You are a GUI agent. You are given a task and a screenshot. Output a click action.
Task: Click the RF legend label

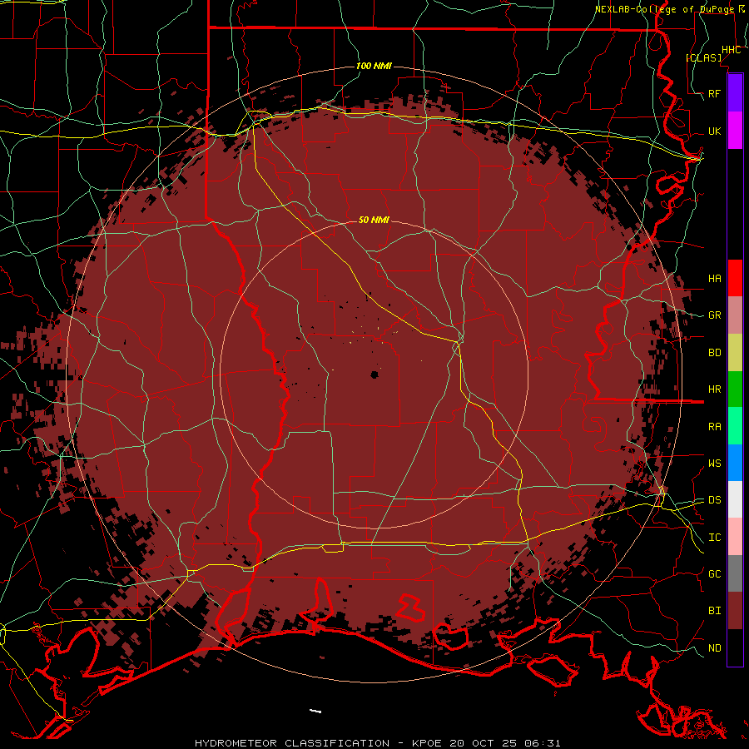tap(715, 93)
